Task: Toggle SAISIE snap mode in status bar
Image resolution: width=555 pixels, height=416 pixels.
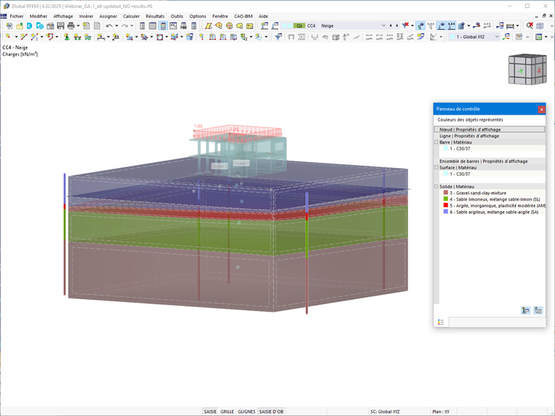Action: (x=210, y=412)
